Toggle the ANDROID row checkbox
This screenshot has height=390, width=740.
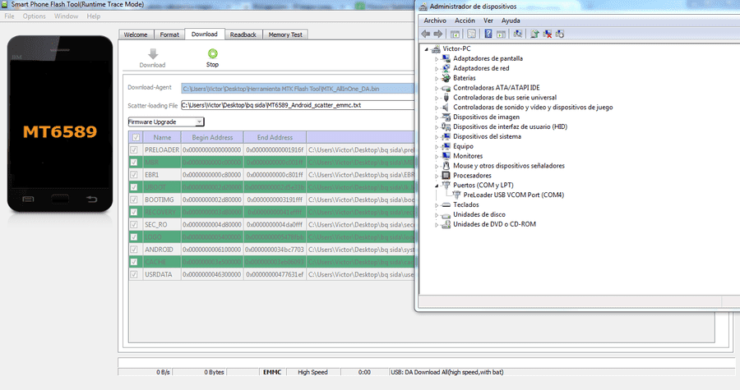coord(134,250)
